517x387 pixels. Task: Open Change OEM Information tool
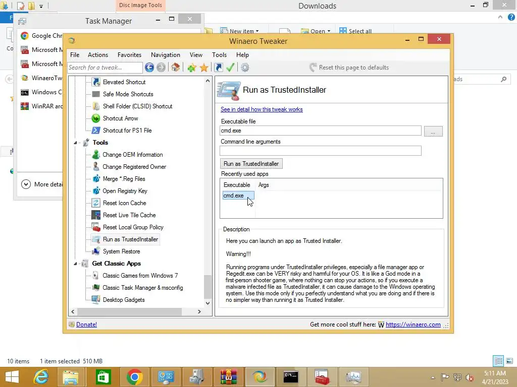click(133, 155)
